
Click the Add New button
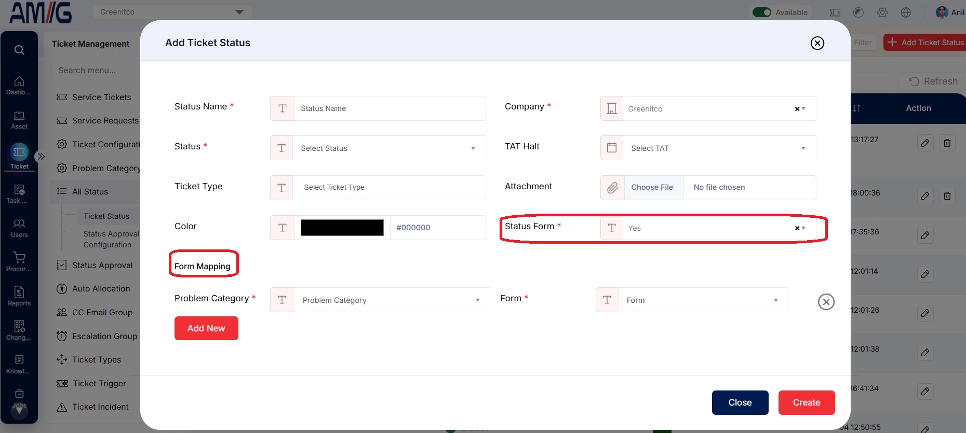(206, 328)
